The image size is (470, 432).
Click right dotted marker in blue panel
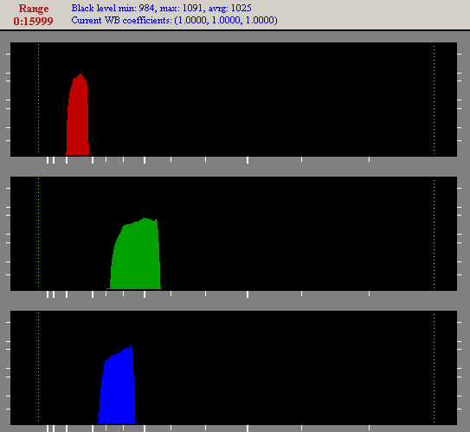[x=434, y=369]
